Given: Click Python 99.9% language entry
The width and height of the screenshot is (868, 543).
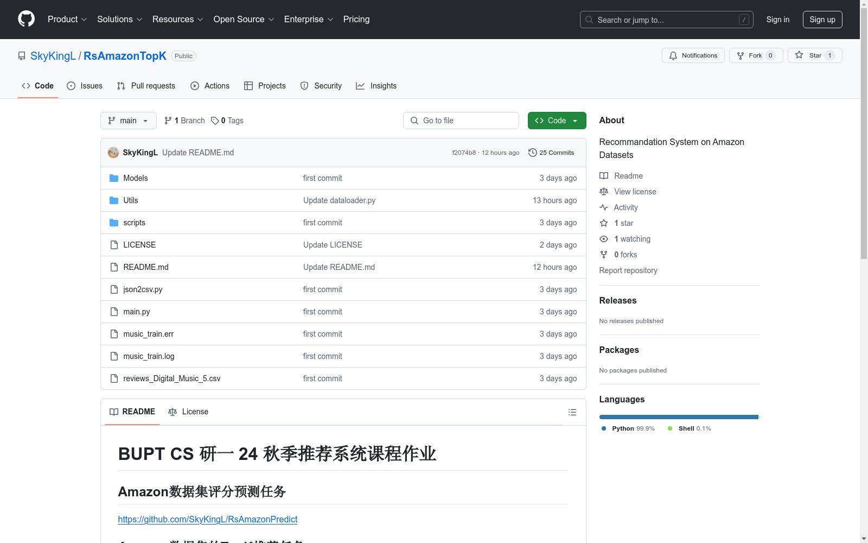Looking at the screenshot, I should (x=628, y=428).
